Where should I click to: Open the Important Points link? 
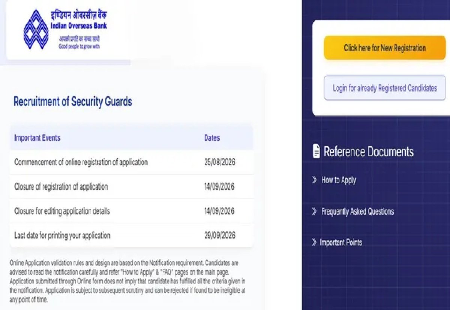point(341,243)
